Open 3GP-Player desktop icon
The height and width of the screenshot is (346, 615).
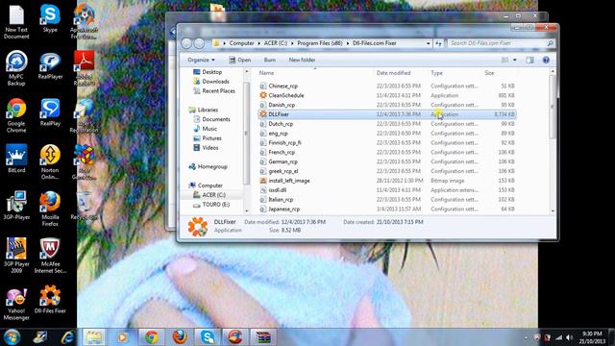[16, 206]
